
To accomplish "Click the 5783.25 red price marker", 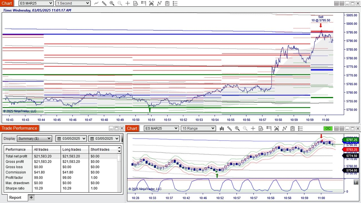I will pos(350,149).
